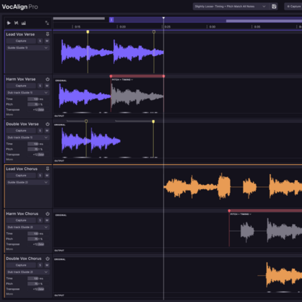Toggle power on Double Vox Chorus track

(47, 258)
